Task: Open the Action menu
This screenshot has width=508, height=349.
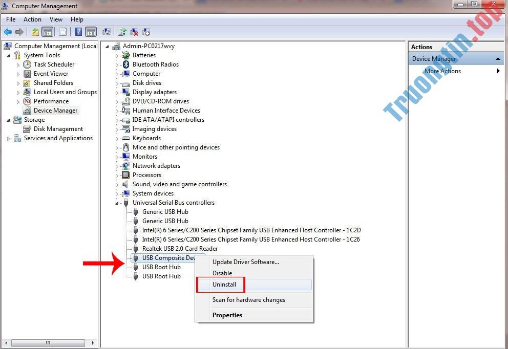Action: click(32, 19)
